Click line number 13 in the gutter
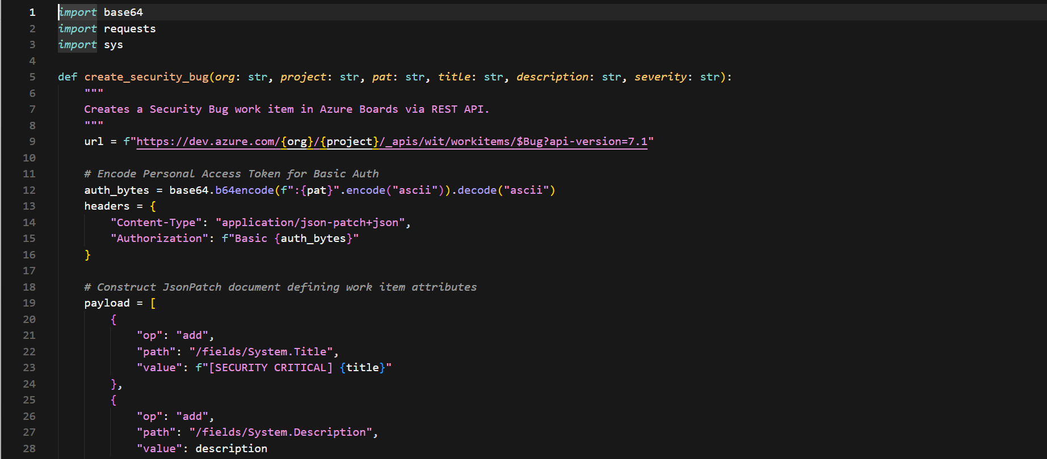Screen dimensions: 1047x459 click(x=29, y=206)
